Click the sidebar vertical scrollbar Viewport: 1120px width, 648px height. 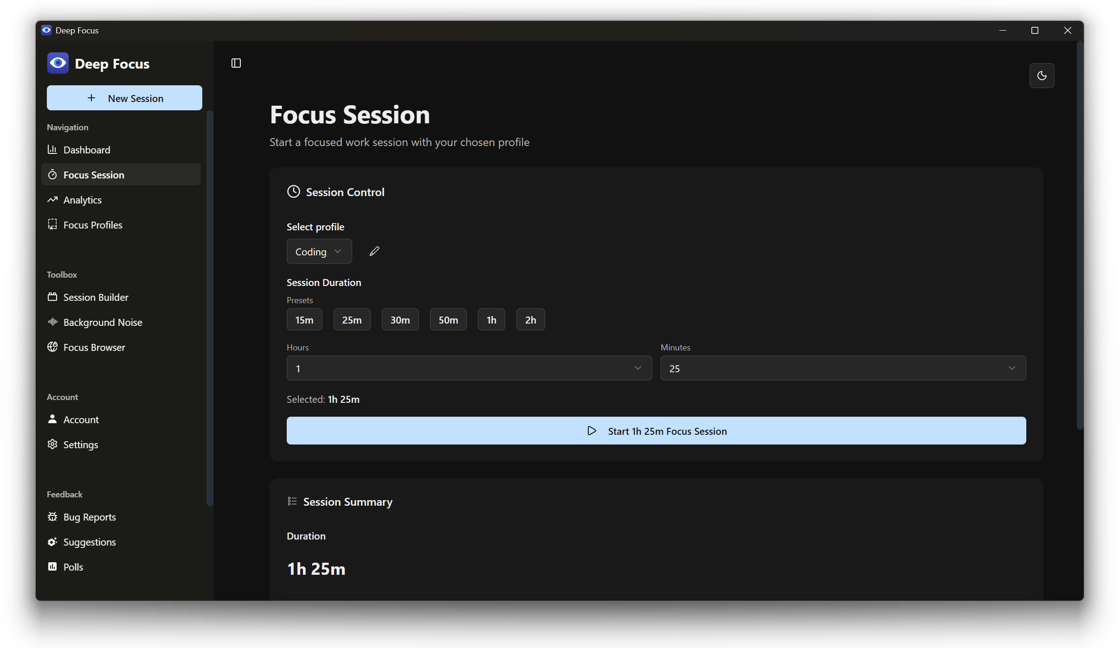(x=209, y=308)
